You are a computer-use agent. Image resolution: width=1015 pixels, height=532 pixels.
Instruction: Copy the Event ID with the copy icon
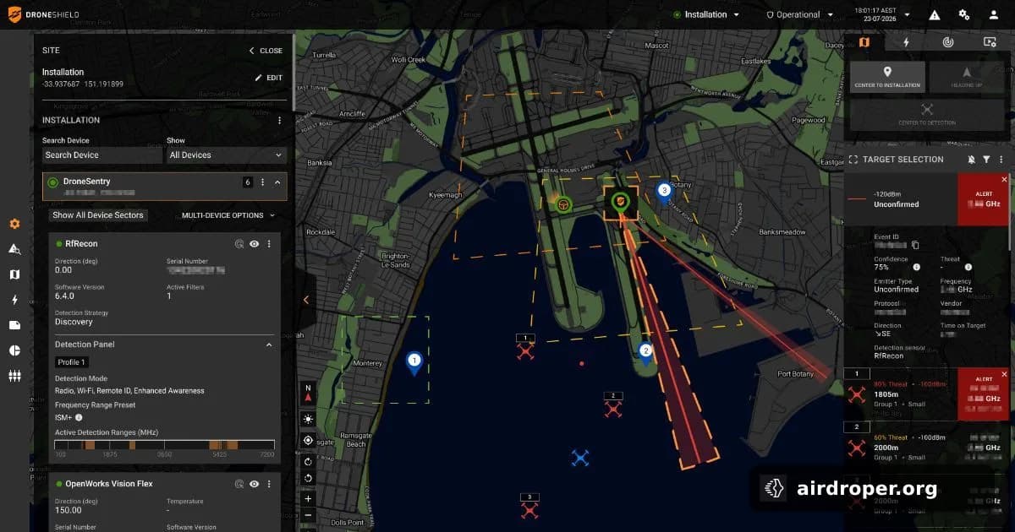coord(914,245)
